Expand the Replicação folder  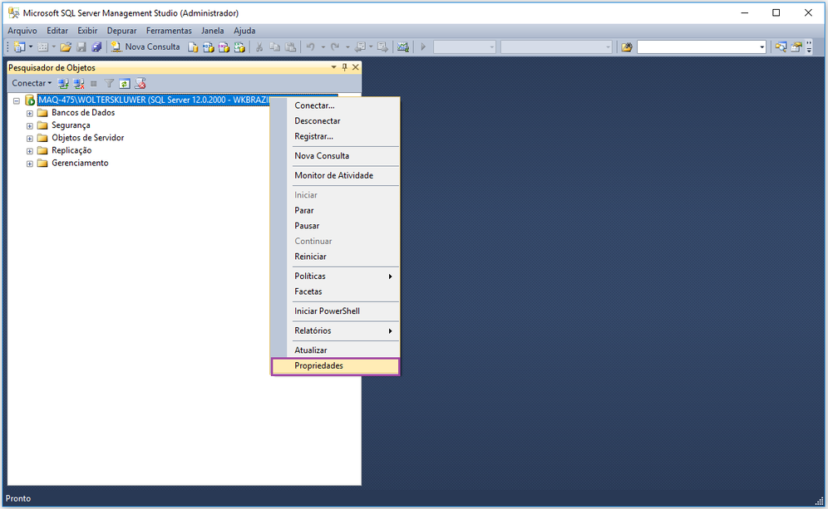(x=30, y=151)
